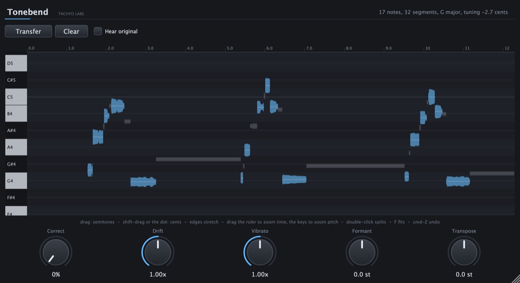Click the Transpose knob
The width and height of the screenshot is (520, 283).
click(x=464, y=253)
